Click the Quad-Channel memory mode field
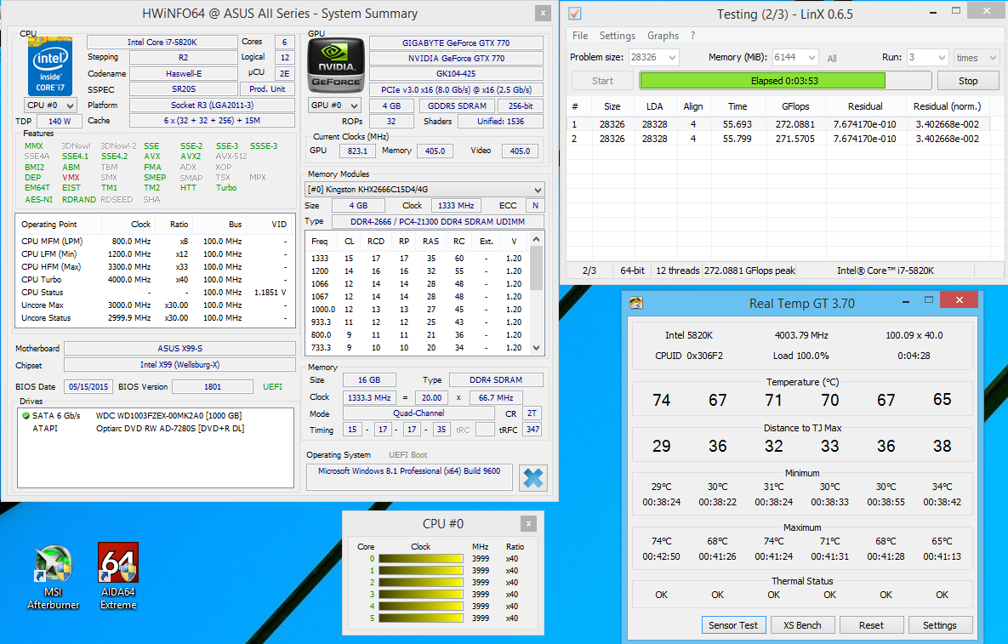The image size is (1008, 644). (419, 413)
